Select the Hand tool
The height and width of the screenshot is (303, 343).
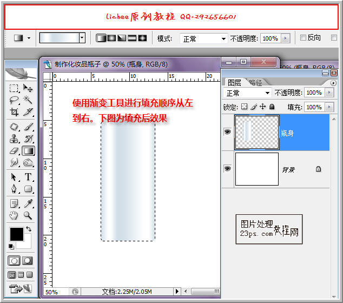(x=15, y=215)
